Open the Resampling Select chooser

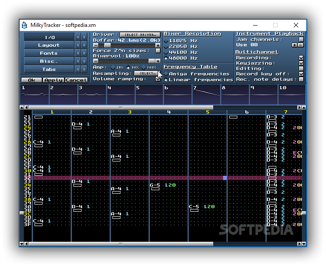[x=147, y=73]
